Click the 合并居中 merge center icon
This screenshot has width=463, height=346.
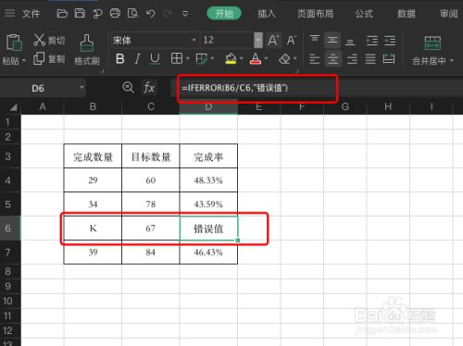click(432, 43)
